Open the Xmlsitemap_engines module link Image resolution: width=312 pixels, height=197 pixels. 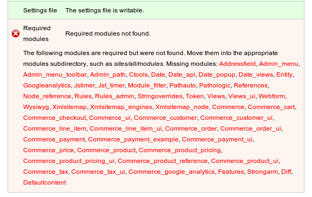121,107
